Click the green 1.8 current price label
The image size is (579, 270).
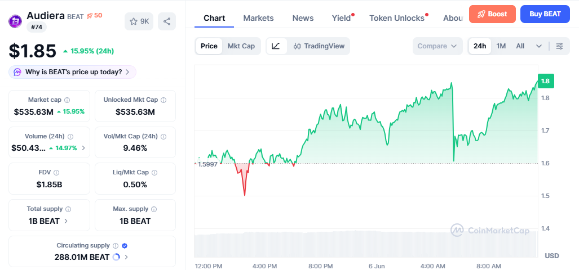[546, 81]
